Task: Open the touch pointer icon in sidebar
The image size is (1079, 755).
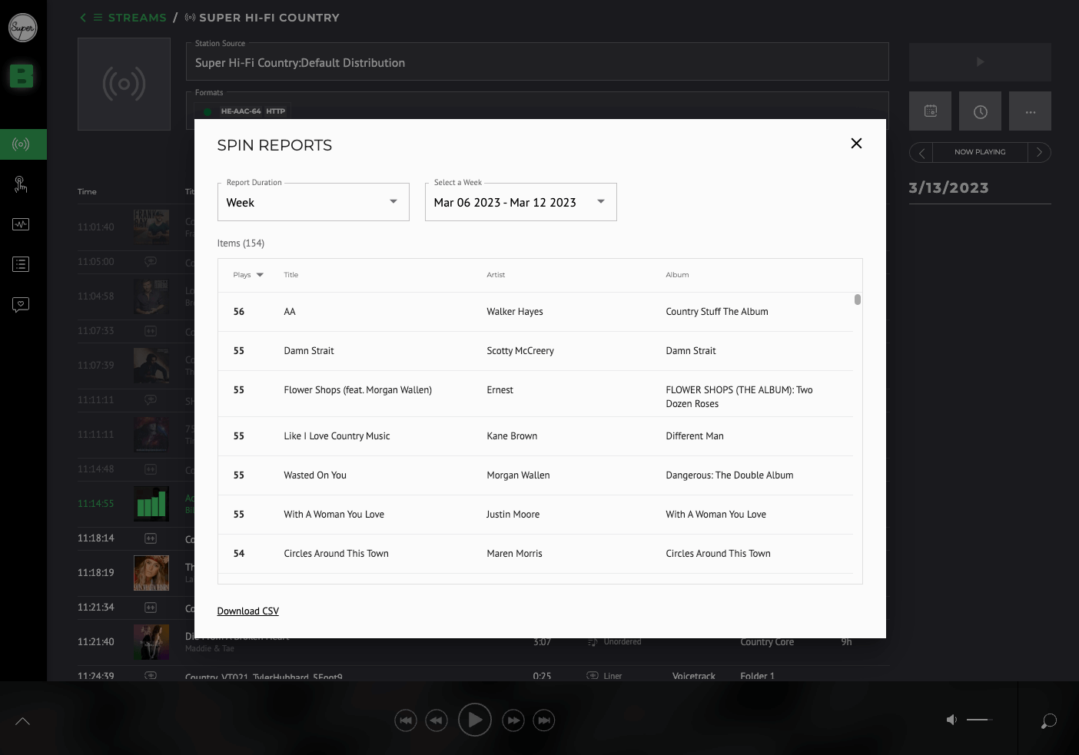Action: 22,184
